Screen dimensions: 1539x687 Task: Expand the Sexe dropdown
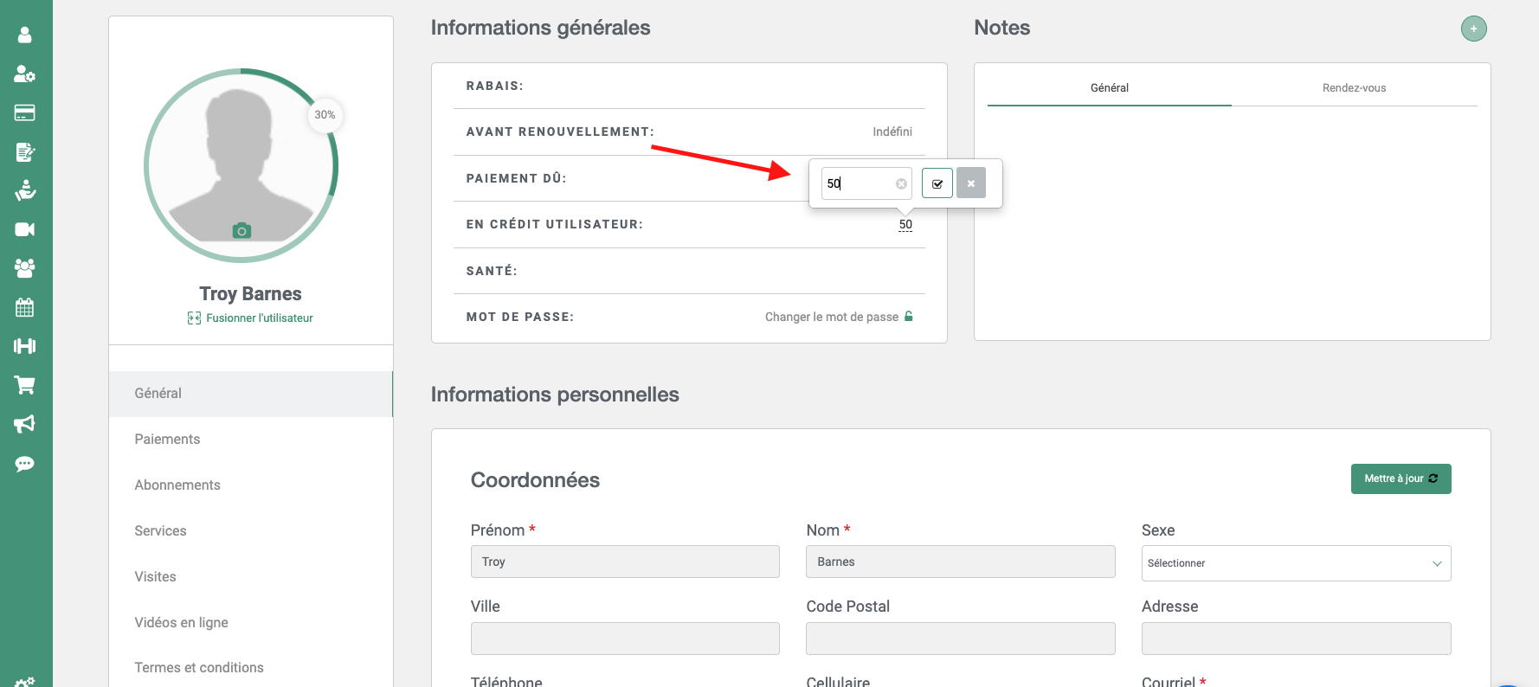click(1296, 563)
